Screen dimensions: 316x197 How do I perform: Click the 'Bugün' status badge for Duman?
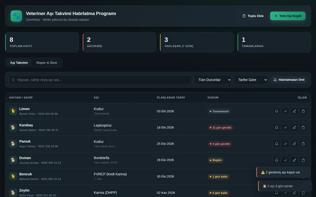(x=215, y=160)
